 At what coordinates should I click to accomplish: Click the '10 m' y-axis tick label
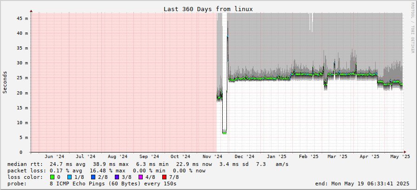coord(23,122)
